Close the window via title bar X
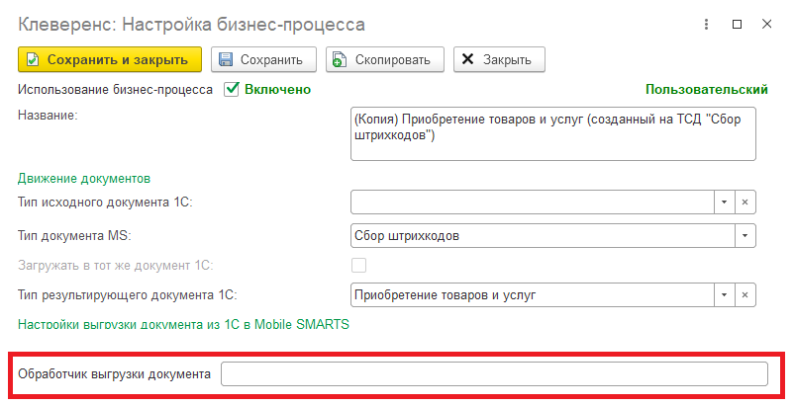The width and height of the screenshot is (794, 406). coord(766,25)
